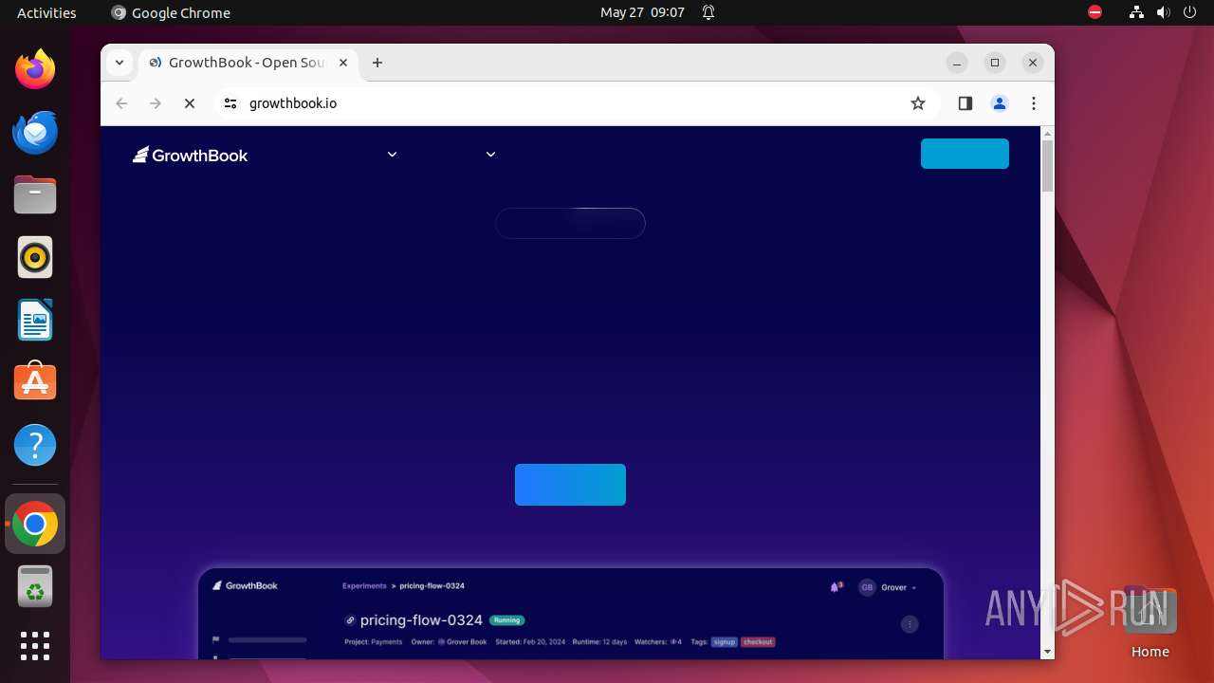Launch LibreOffice Writer from the dock
Screen dimensions: 1214x683
(35, 320)
